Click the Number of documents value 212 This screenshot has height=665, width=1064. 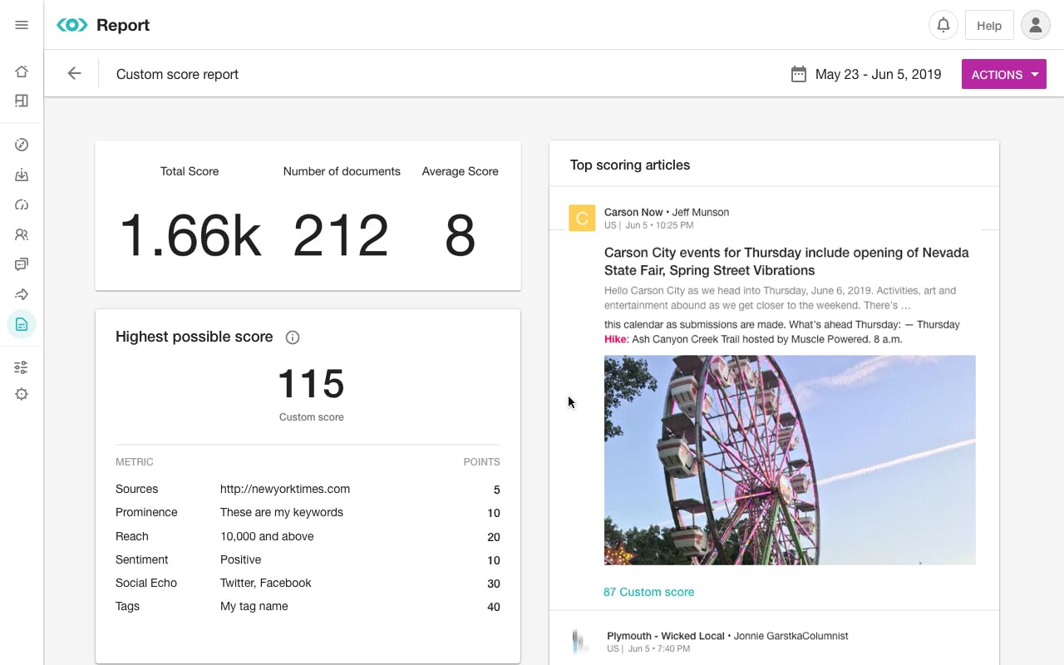point(341,234)
